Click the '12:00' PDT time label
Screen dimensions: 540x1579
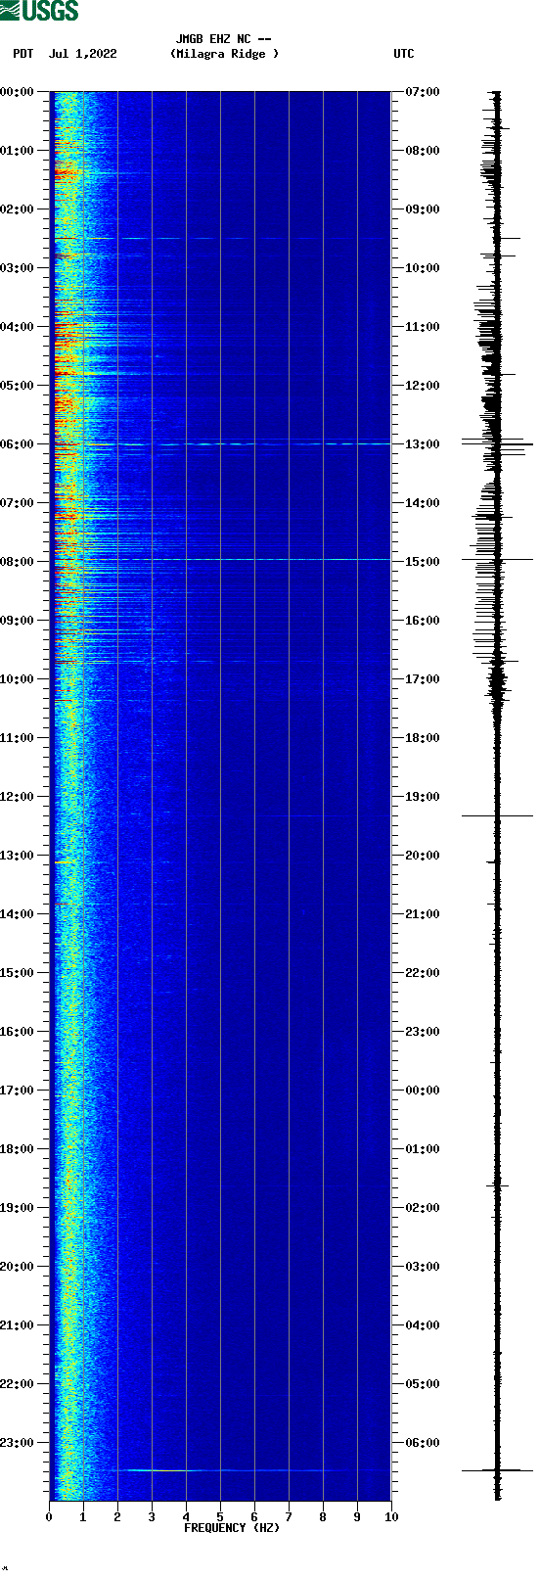click(17, 797)
